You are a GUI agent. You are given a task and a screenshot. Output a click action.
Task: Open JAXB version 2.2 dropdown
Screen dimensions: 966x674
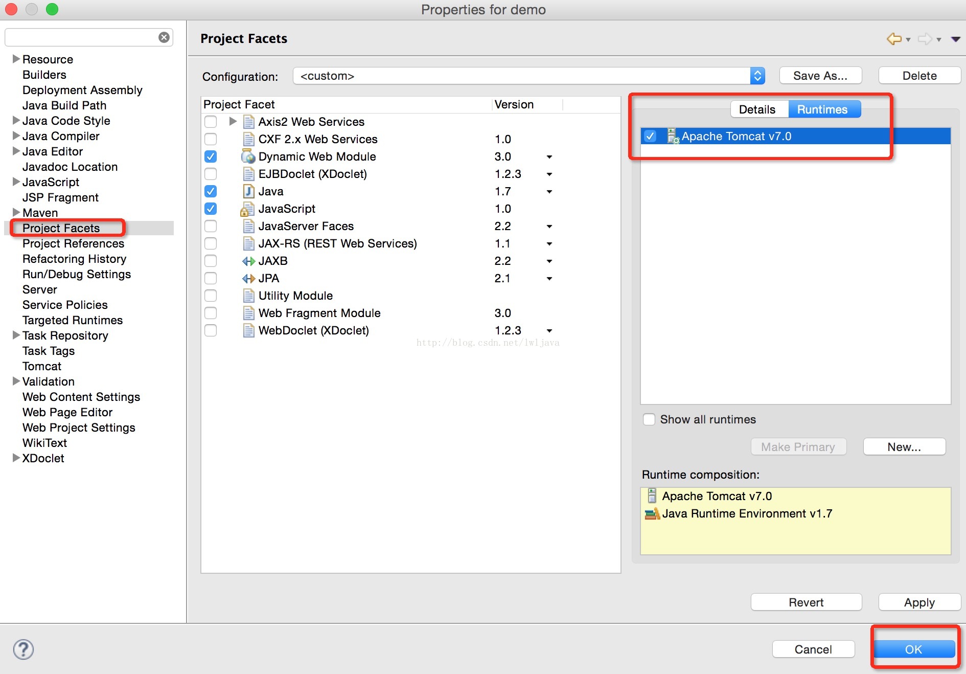[x=549, y=261]
